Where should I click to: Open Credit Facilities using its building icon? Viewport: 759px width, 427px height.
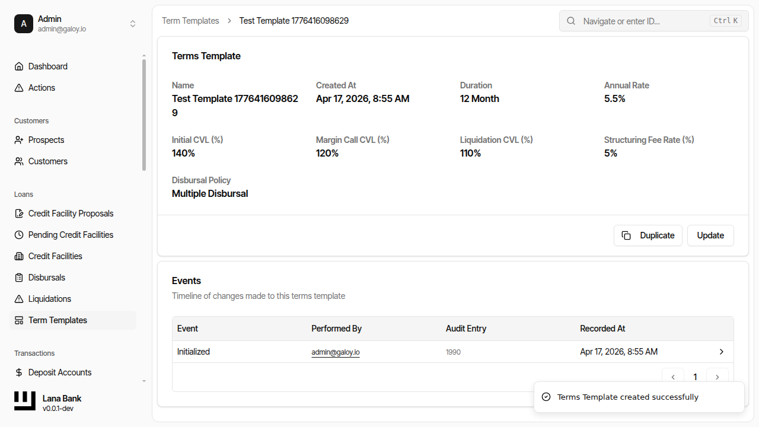(19, 256)
